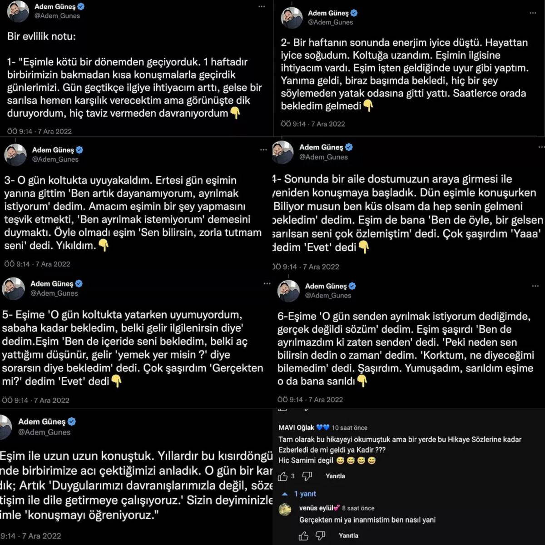Click the three-dot icon on tweet 6
The image size is (545, 545).
coord(536,286)
